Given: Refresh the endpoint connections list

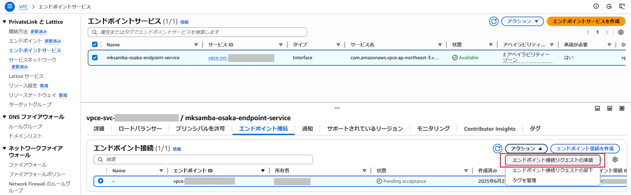Looking at the screenshot, I should coord(498,149).
